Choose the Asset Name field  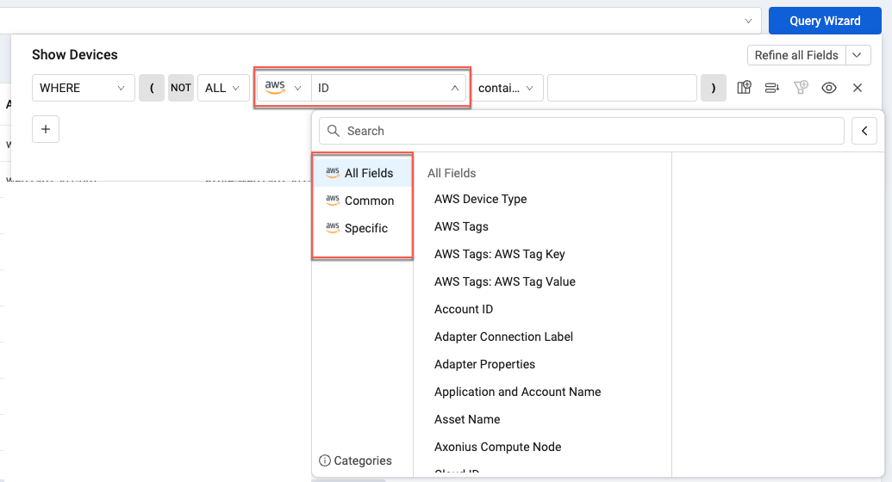click(467, 419)
